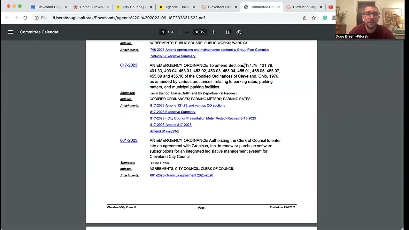Reload the page in browser
Screen dimensions: 409x230
(x=25, y=18)
